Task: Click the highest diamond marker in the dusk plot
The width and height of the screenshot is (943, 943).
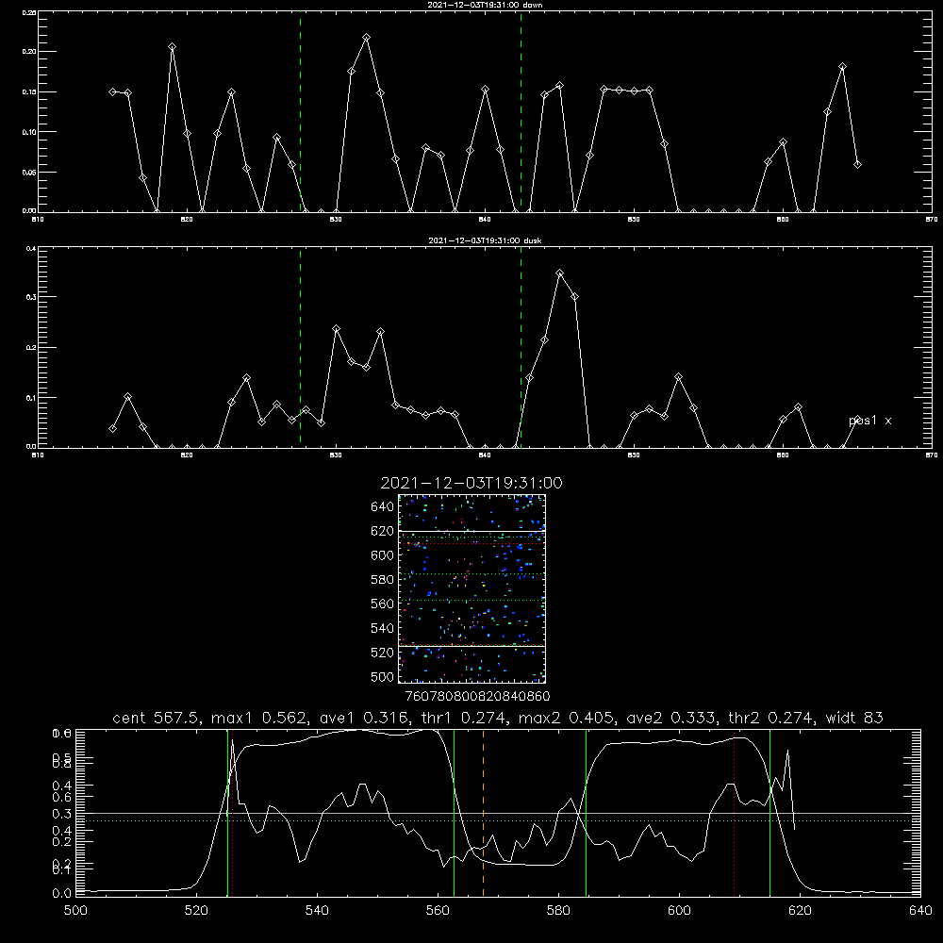Action: [x=560, y=273]
